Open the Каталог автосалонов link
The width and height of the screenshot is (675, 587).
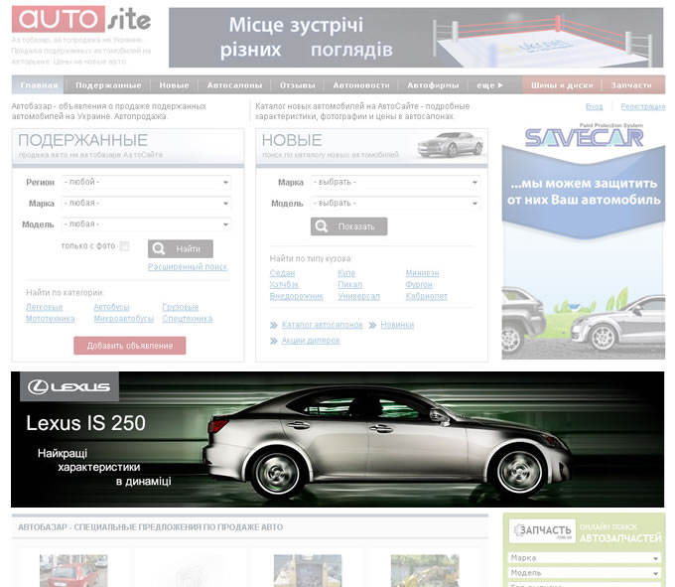click(323, 325)
